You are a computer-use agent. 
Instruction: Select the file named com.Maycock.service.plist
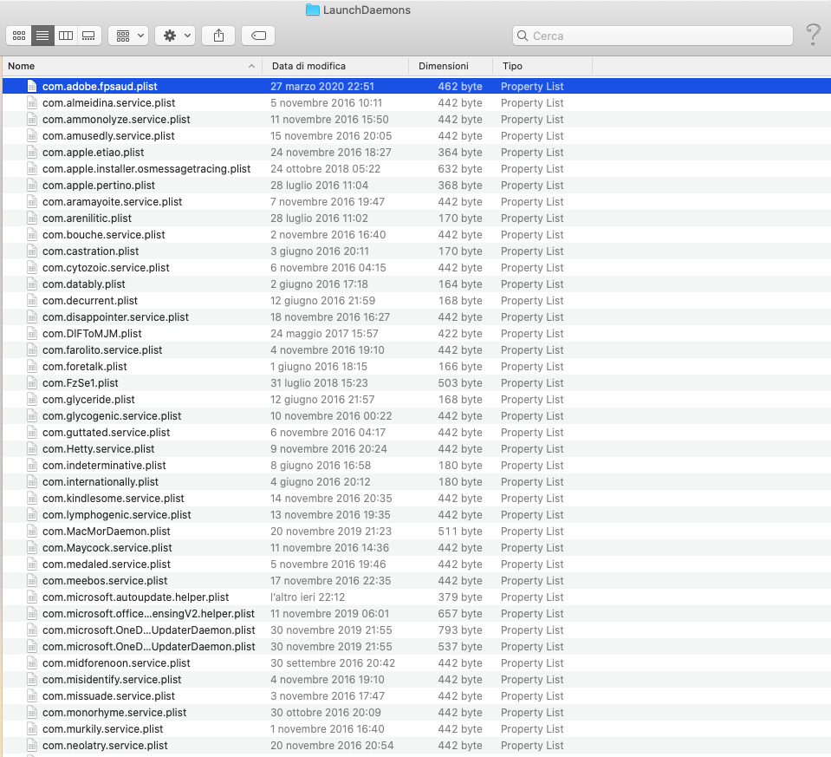click(107, 547)
